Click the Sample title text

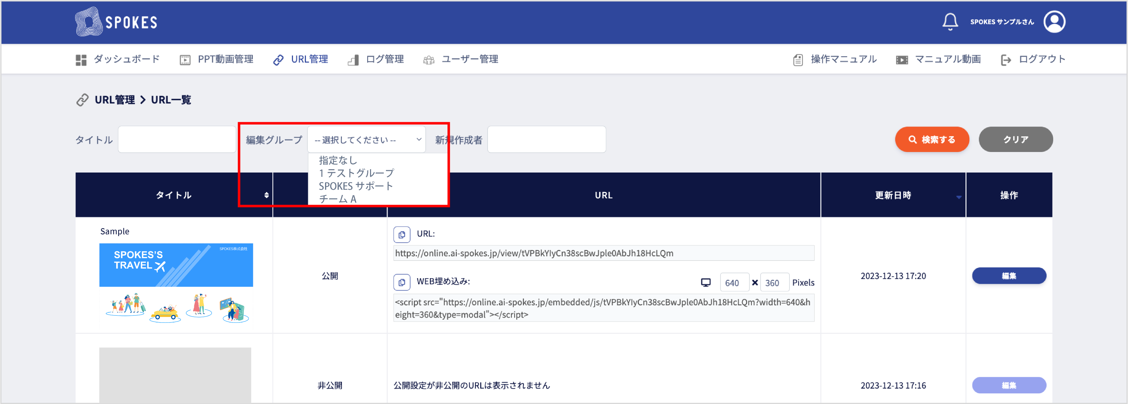click(115, 231)
